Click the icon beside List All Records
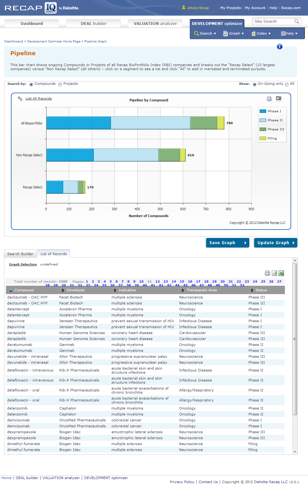The width and height of the screenshot is (308, 485). pos(20,99)
